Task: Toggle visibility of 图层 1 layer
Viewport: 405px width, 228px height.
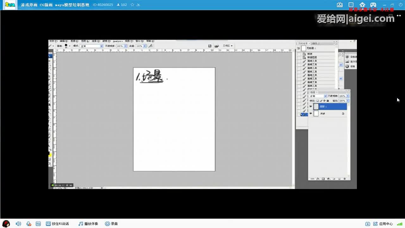Action: 311,107
